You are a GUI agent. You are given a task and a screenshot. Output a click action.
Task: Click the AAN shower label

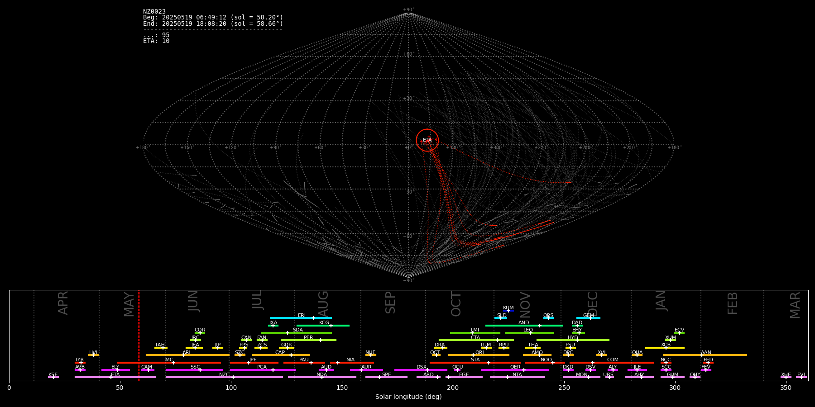[x=706, y=352]
